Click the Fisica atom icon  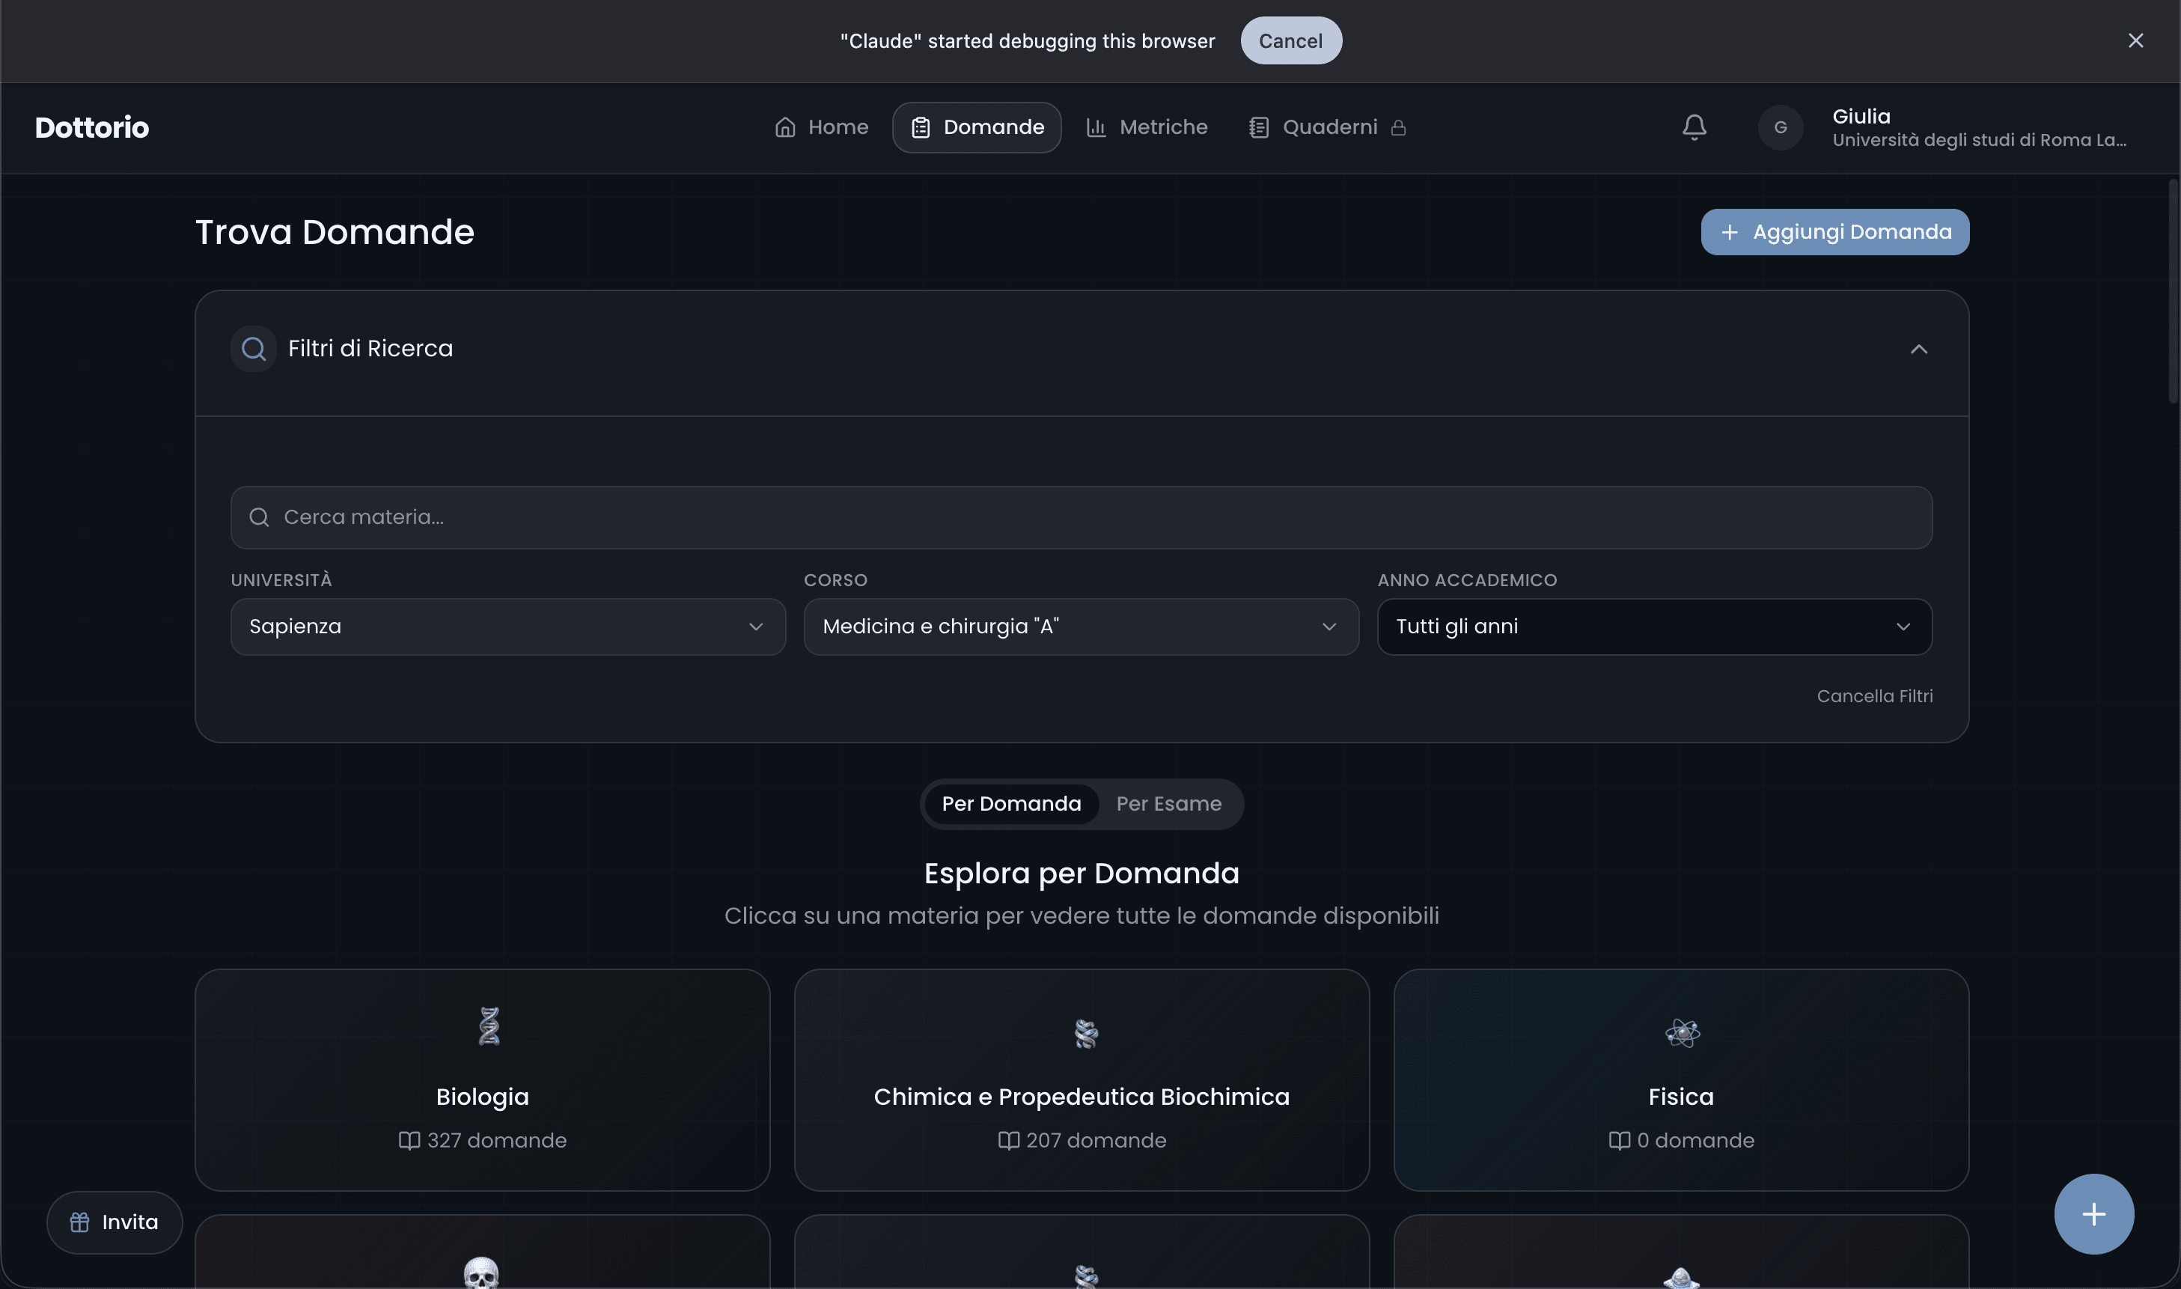[1682, 1033]
